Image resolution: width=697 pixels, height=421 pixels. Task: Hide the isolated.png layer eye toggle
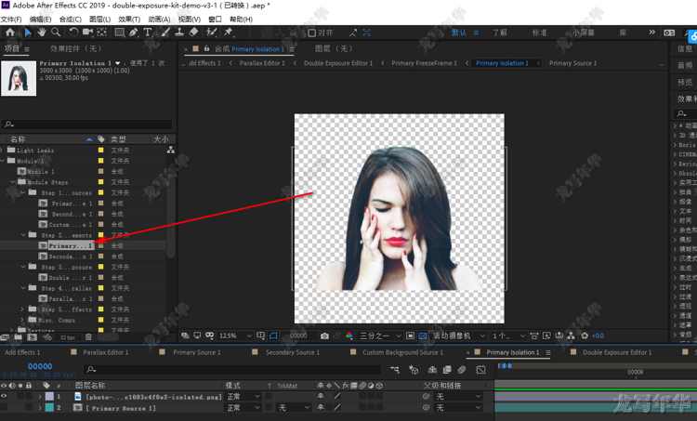tap(4, 396)
